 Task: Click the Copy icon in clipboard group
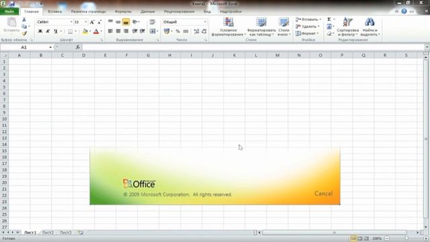click(x=24, y=26)
